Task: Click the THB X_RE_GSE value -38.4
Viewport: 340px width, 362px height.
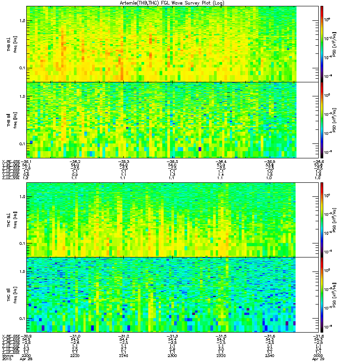Action: (x=221, y=162)
